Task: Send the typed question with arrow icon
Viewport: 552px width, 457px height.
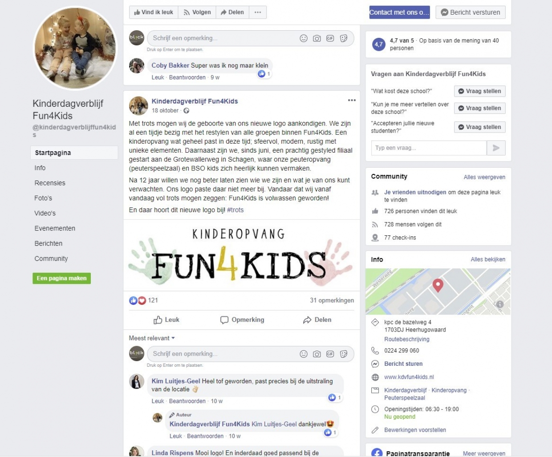Action: coord(496,148)
